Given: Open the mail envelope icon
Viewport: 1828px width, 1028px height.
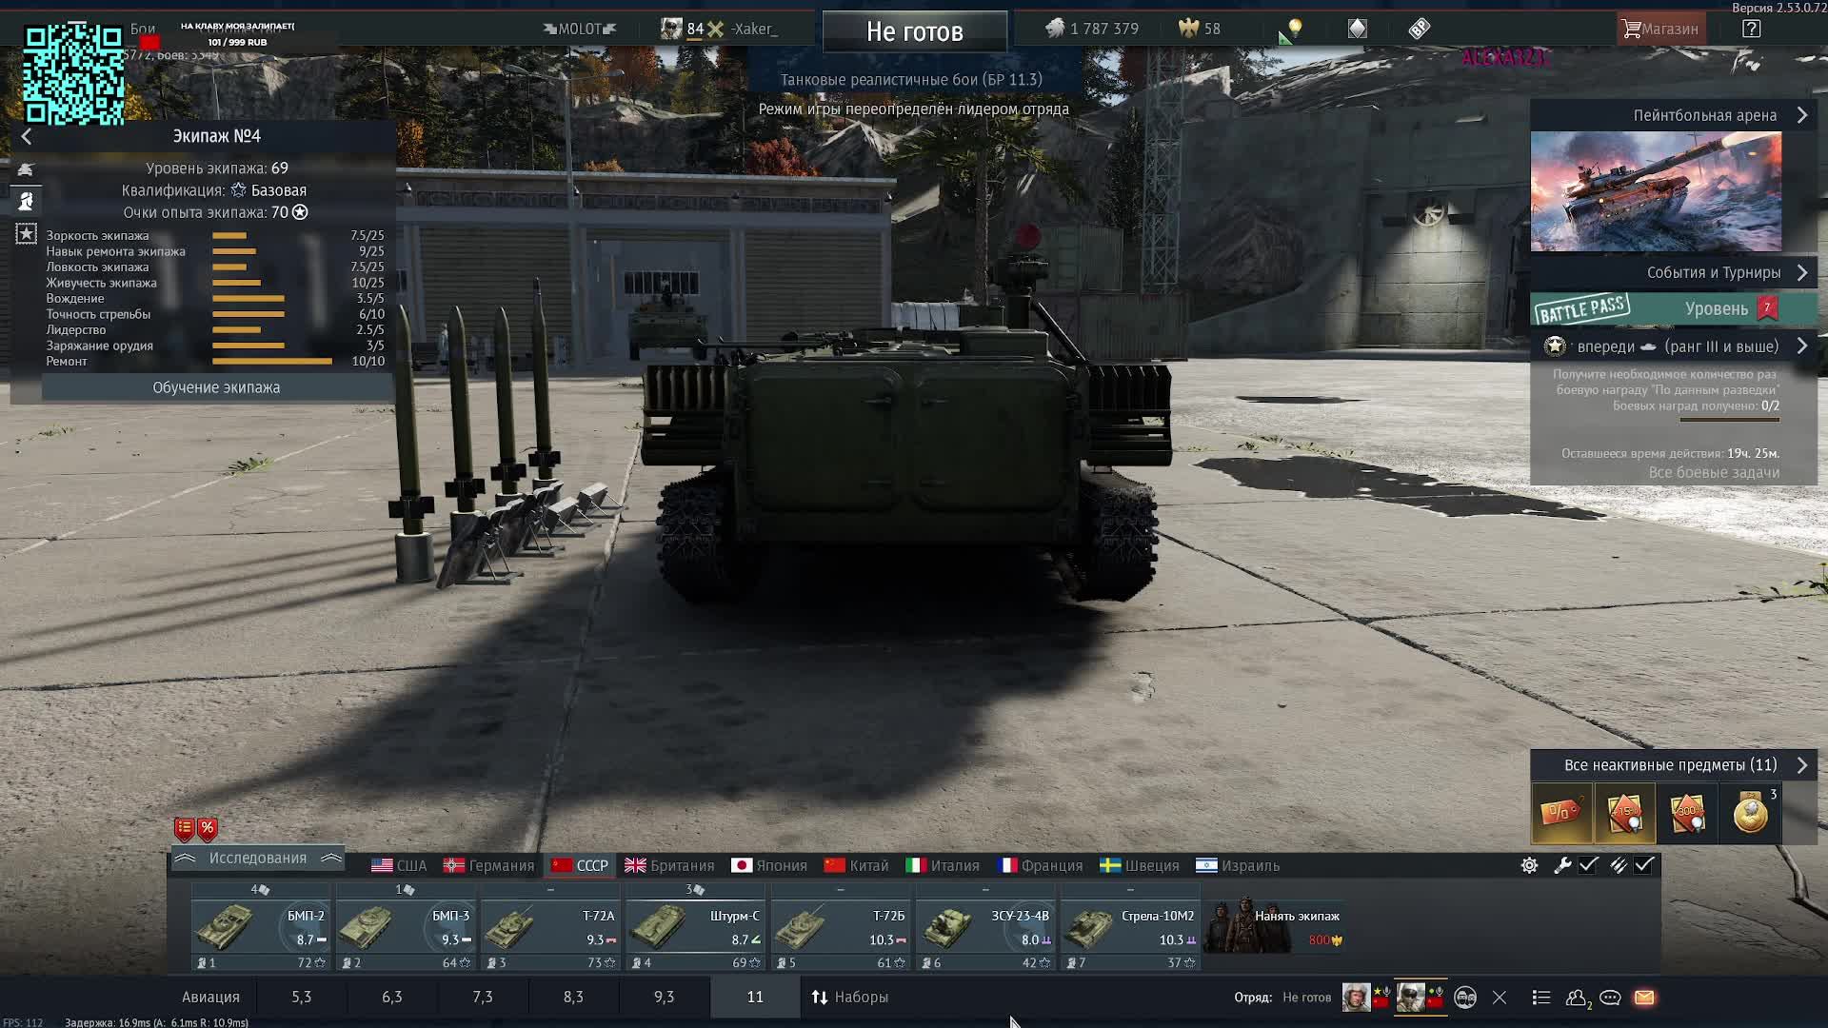Looking at the screenshot, I should click(1644, 998).
